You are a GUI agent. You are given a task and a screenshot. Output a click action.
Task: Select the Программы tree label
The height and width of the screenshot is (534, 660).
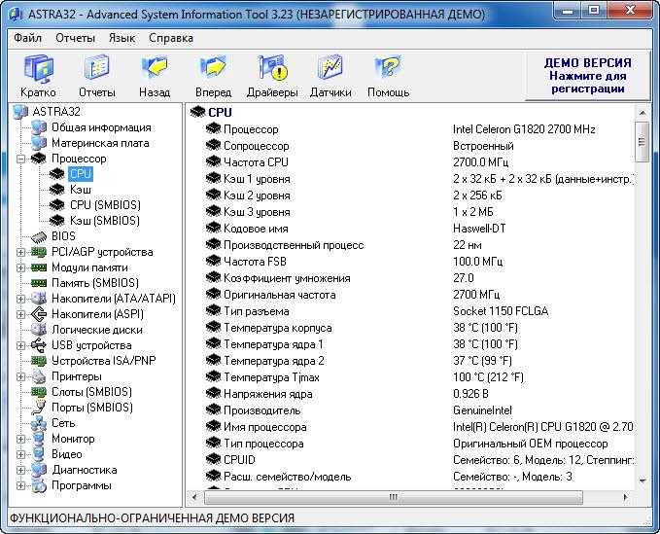coord(82,485)
